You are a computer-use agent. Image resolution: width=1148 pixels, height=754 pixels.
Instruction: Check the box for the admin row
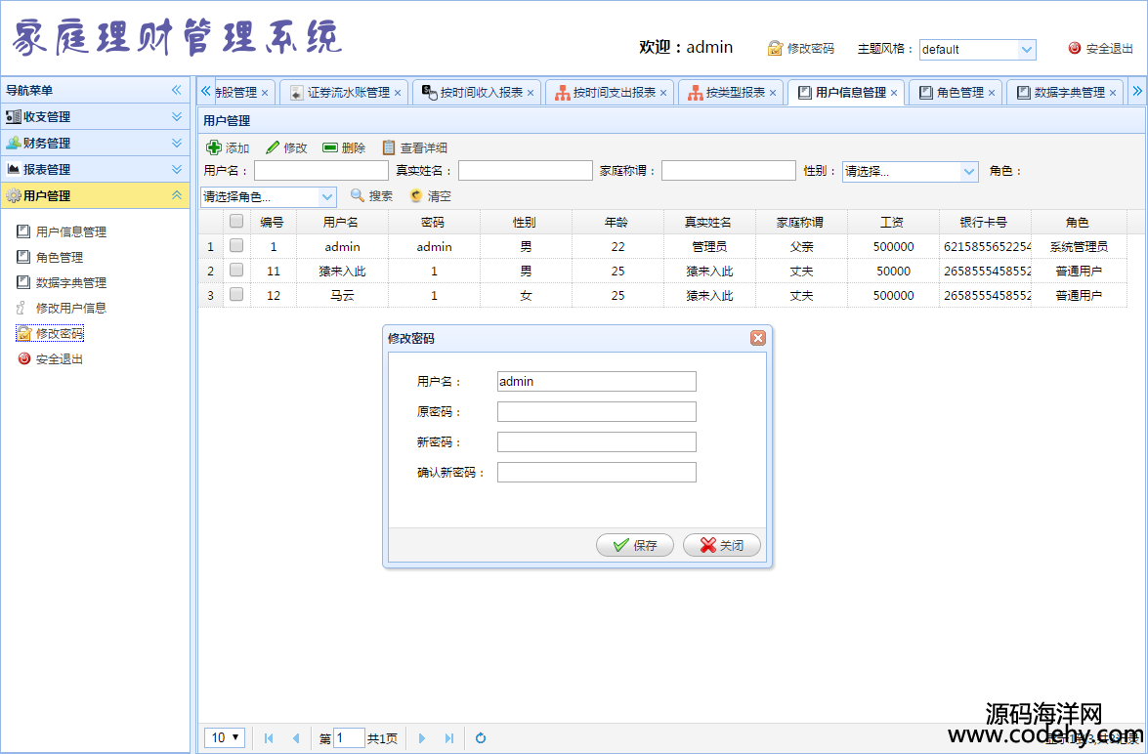pyautogui.click(x=236, y=246)
